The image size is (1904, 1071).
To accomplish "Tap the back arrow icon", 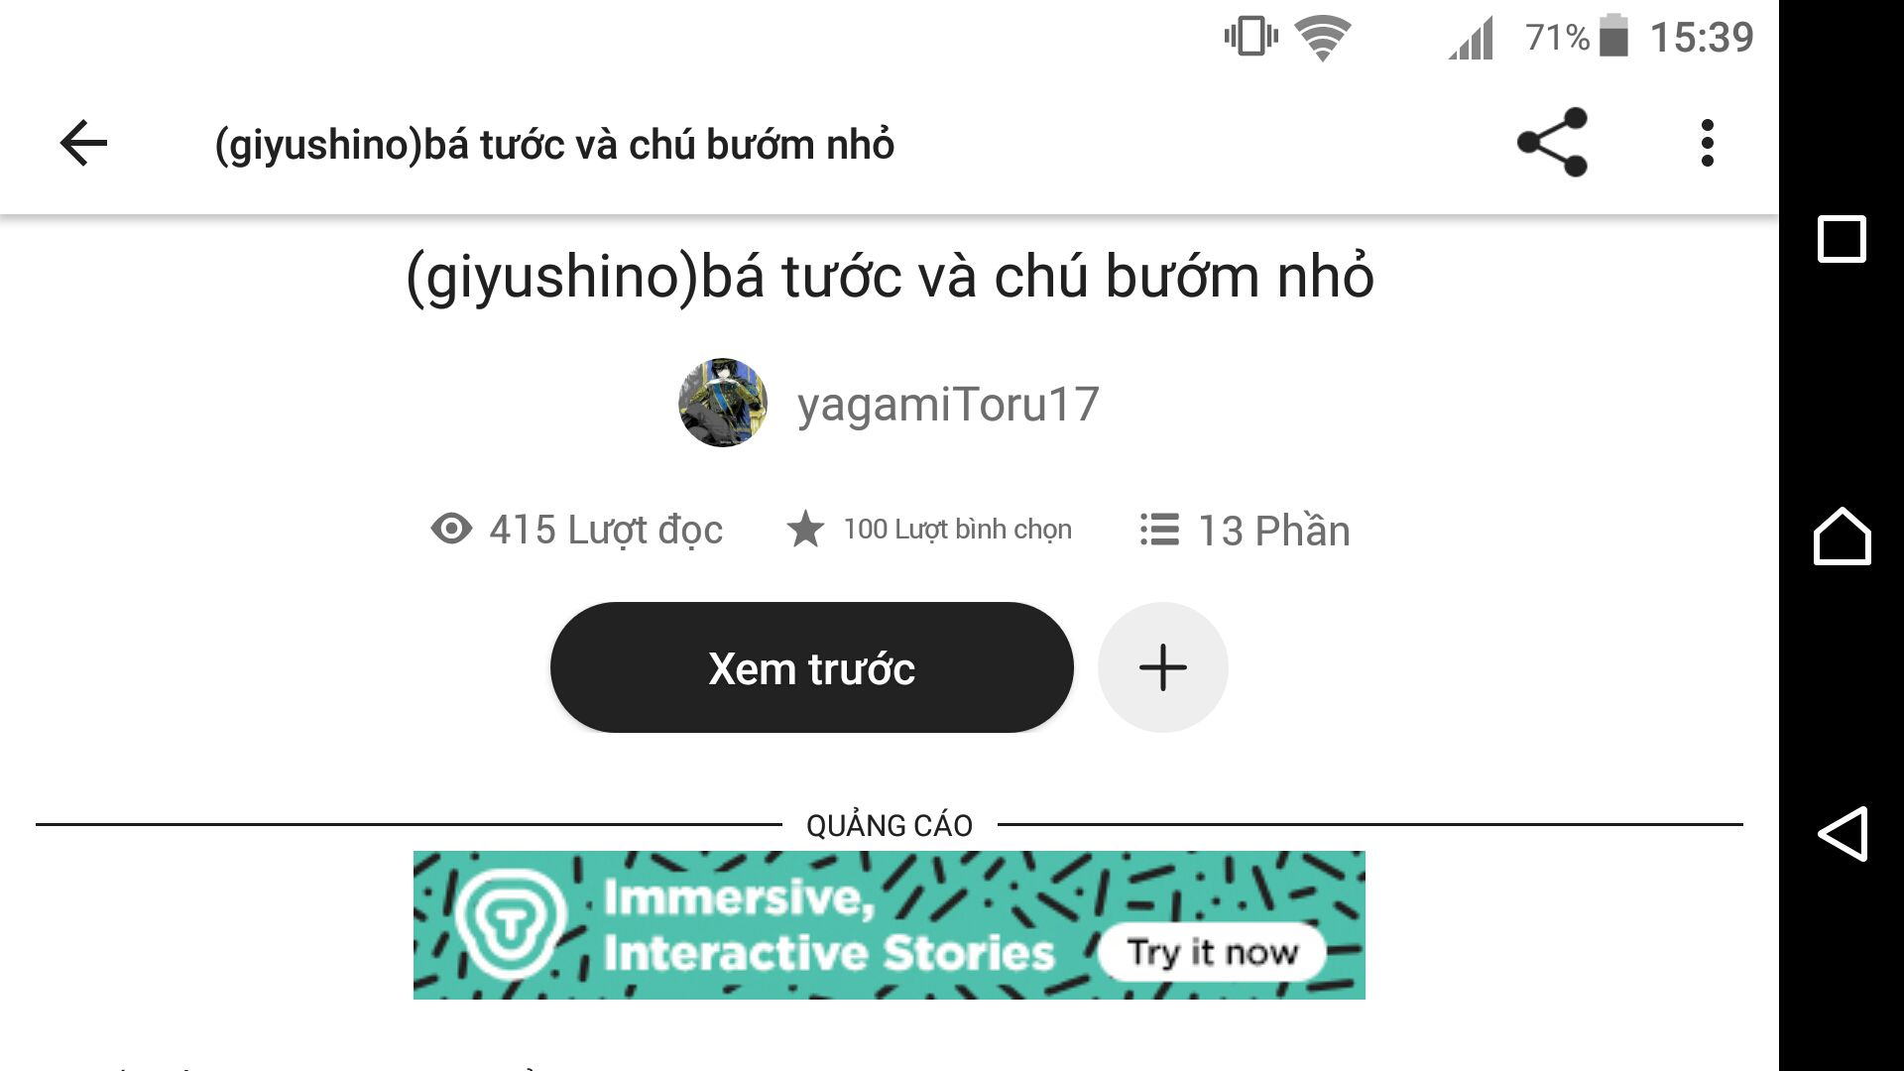I will [x=83, y=144].
